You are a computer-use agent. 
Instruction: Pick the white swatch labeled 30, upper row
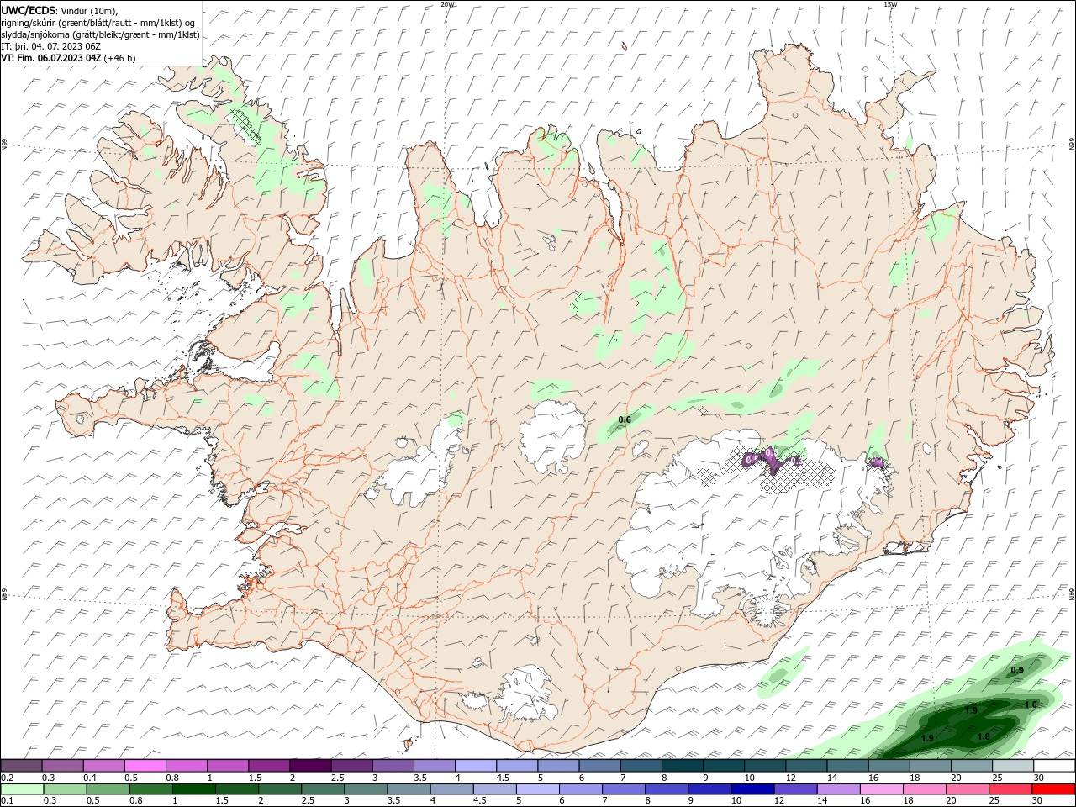click(1054, 766)
